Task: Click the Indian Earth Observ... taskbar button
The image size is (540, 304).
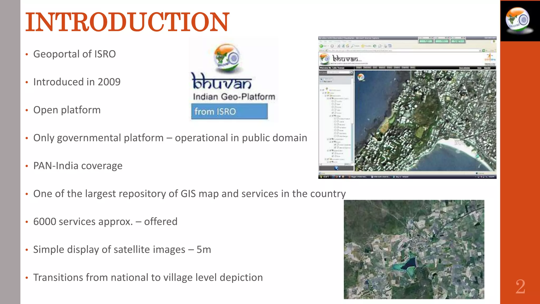Action: [x=380, y=177]
